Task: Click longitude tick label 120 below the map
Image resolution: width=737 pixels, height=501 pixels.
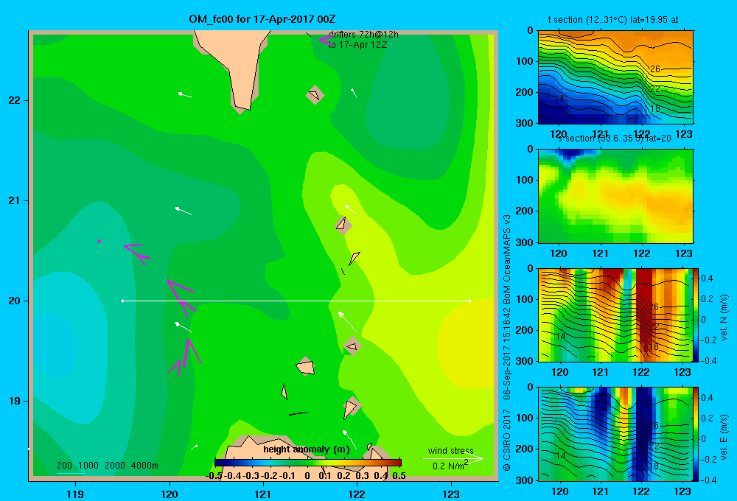Action: click(170, 494)
